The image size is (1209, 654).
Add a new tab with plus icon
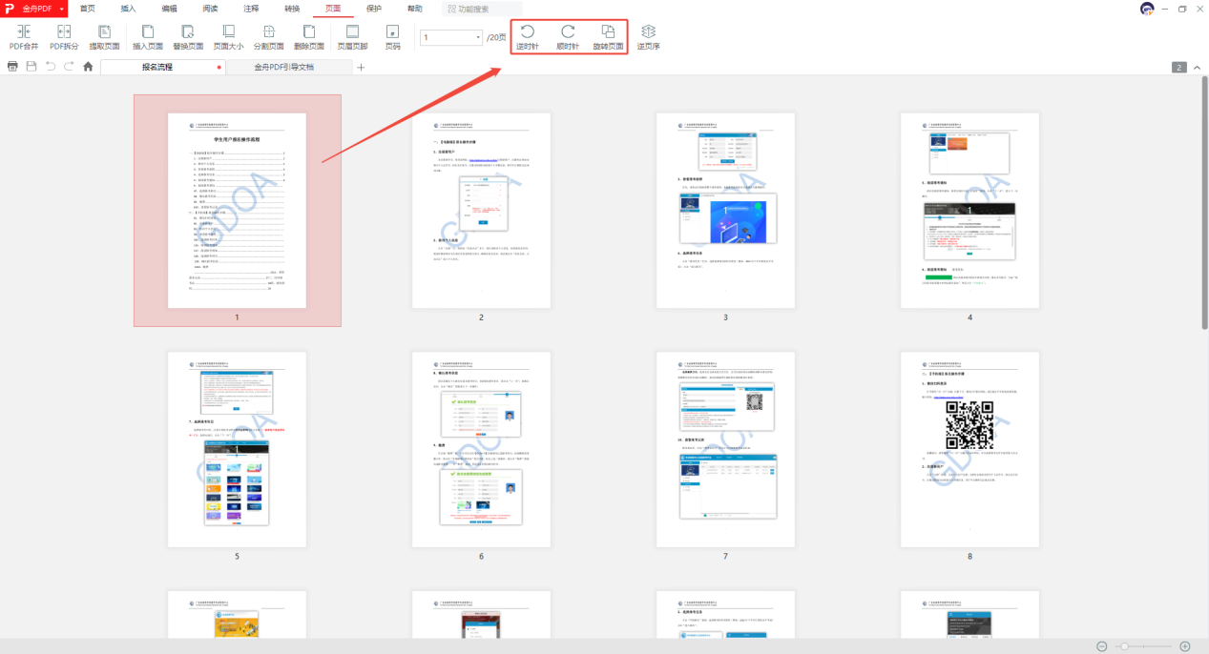(x=361, y=67)
